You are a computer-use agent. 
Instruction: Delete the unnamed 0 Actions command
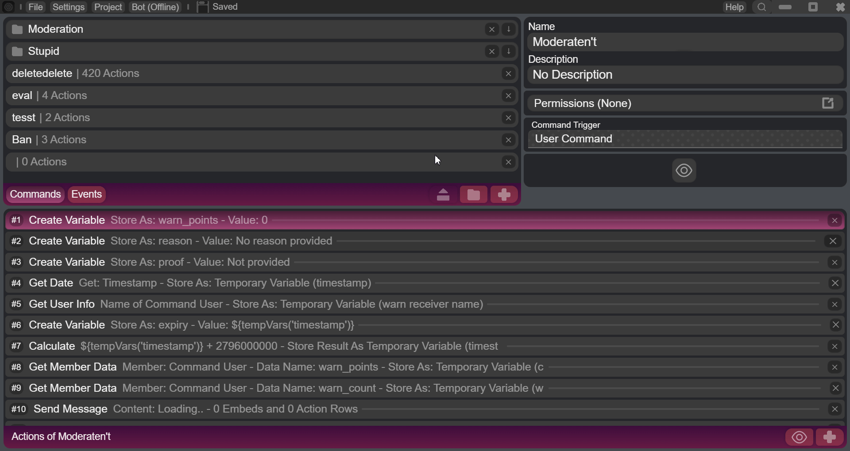(508, 162)
